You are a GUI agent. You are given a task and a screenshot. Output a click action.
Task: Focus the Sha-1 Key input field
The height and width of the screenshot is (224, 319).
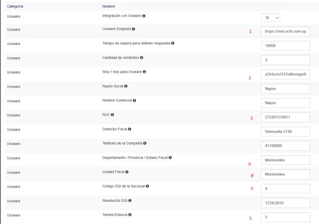click(285, 74)
